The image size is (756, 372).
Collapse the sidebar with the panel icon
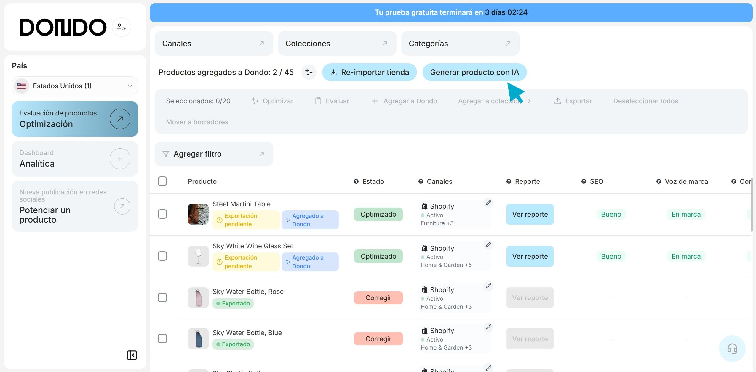(132, 355)
